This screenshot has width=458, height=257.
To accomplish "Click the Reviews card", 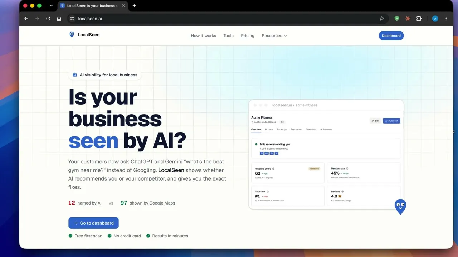I will [364, 196].
